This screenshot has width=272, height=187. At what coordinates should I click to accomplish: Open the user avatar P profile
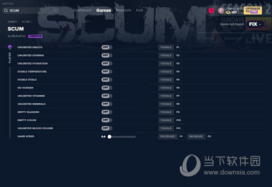[x=221, y=10]
